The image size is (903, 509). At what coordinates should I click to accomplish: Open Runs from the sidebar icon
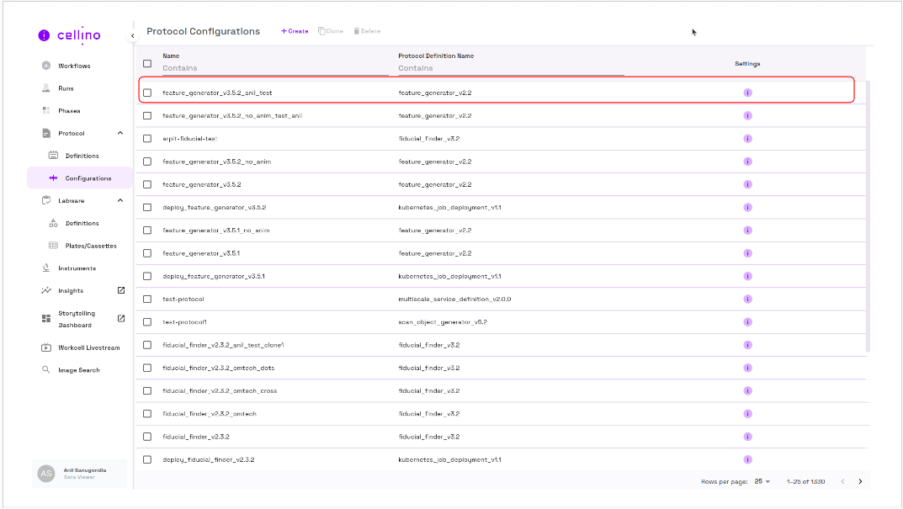click(46, 88)
